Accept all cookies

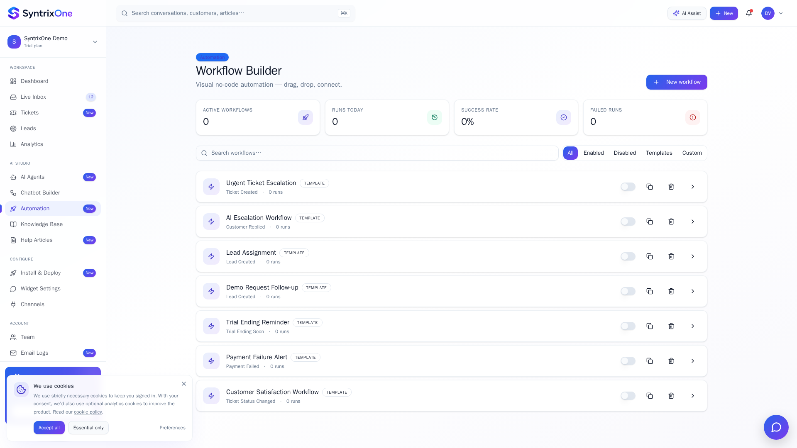pos(49,428)
